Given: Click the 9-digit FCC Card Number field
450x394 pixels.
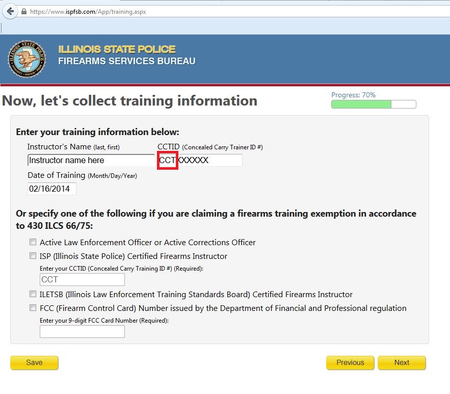Looking at the screenshot, I should tap(82, 331).
